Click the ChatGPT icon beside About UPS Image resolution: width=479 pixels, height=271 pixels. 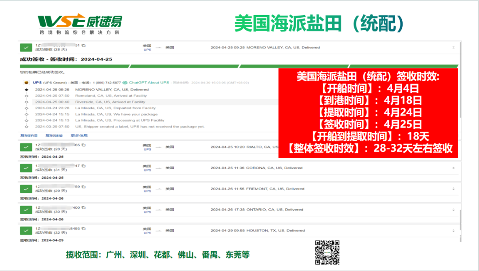(x=124, y=82)
